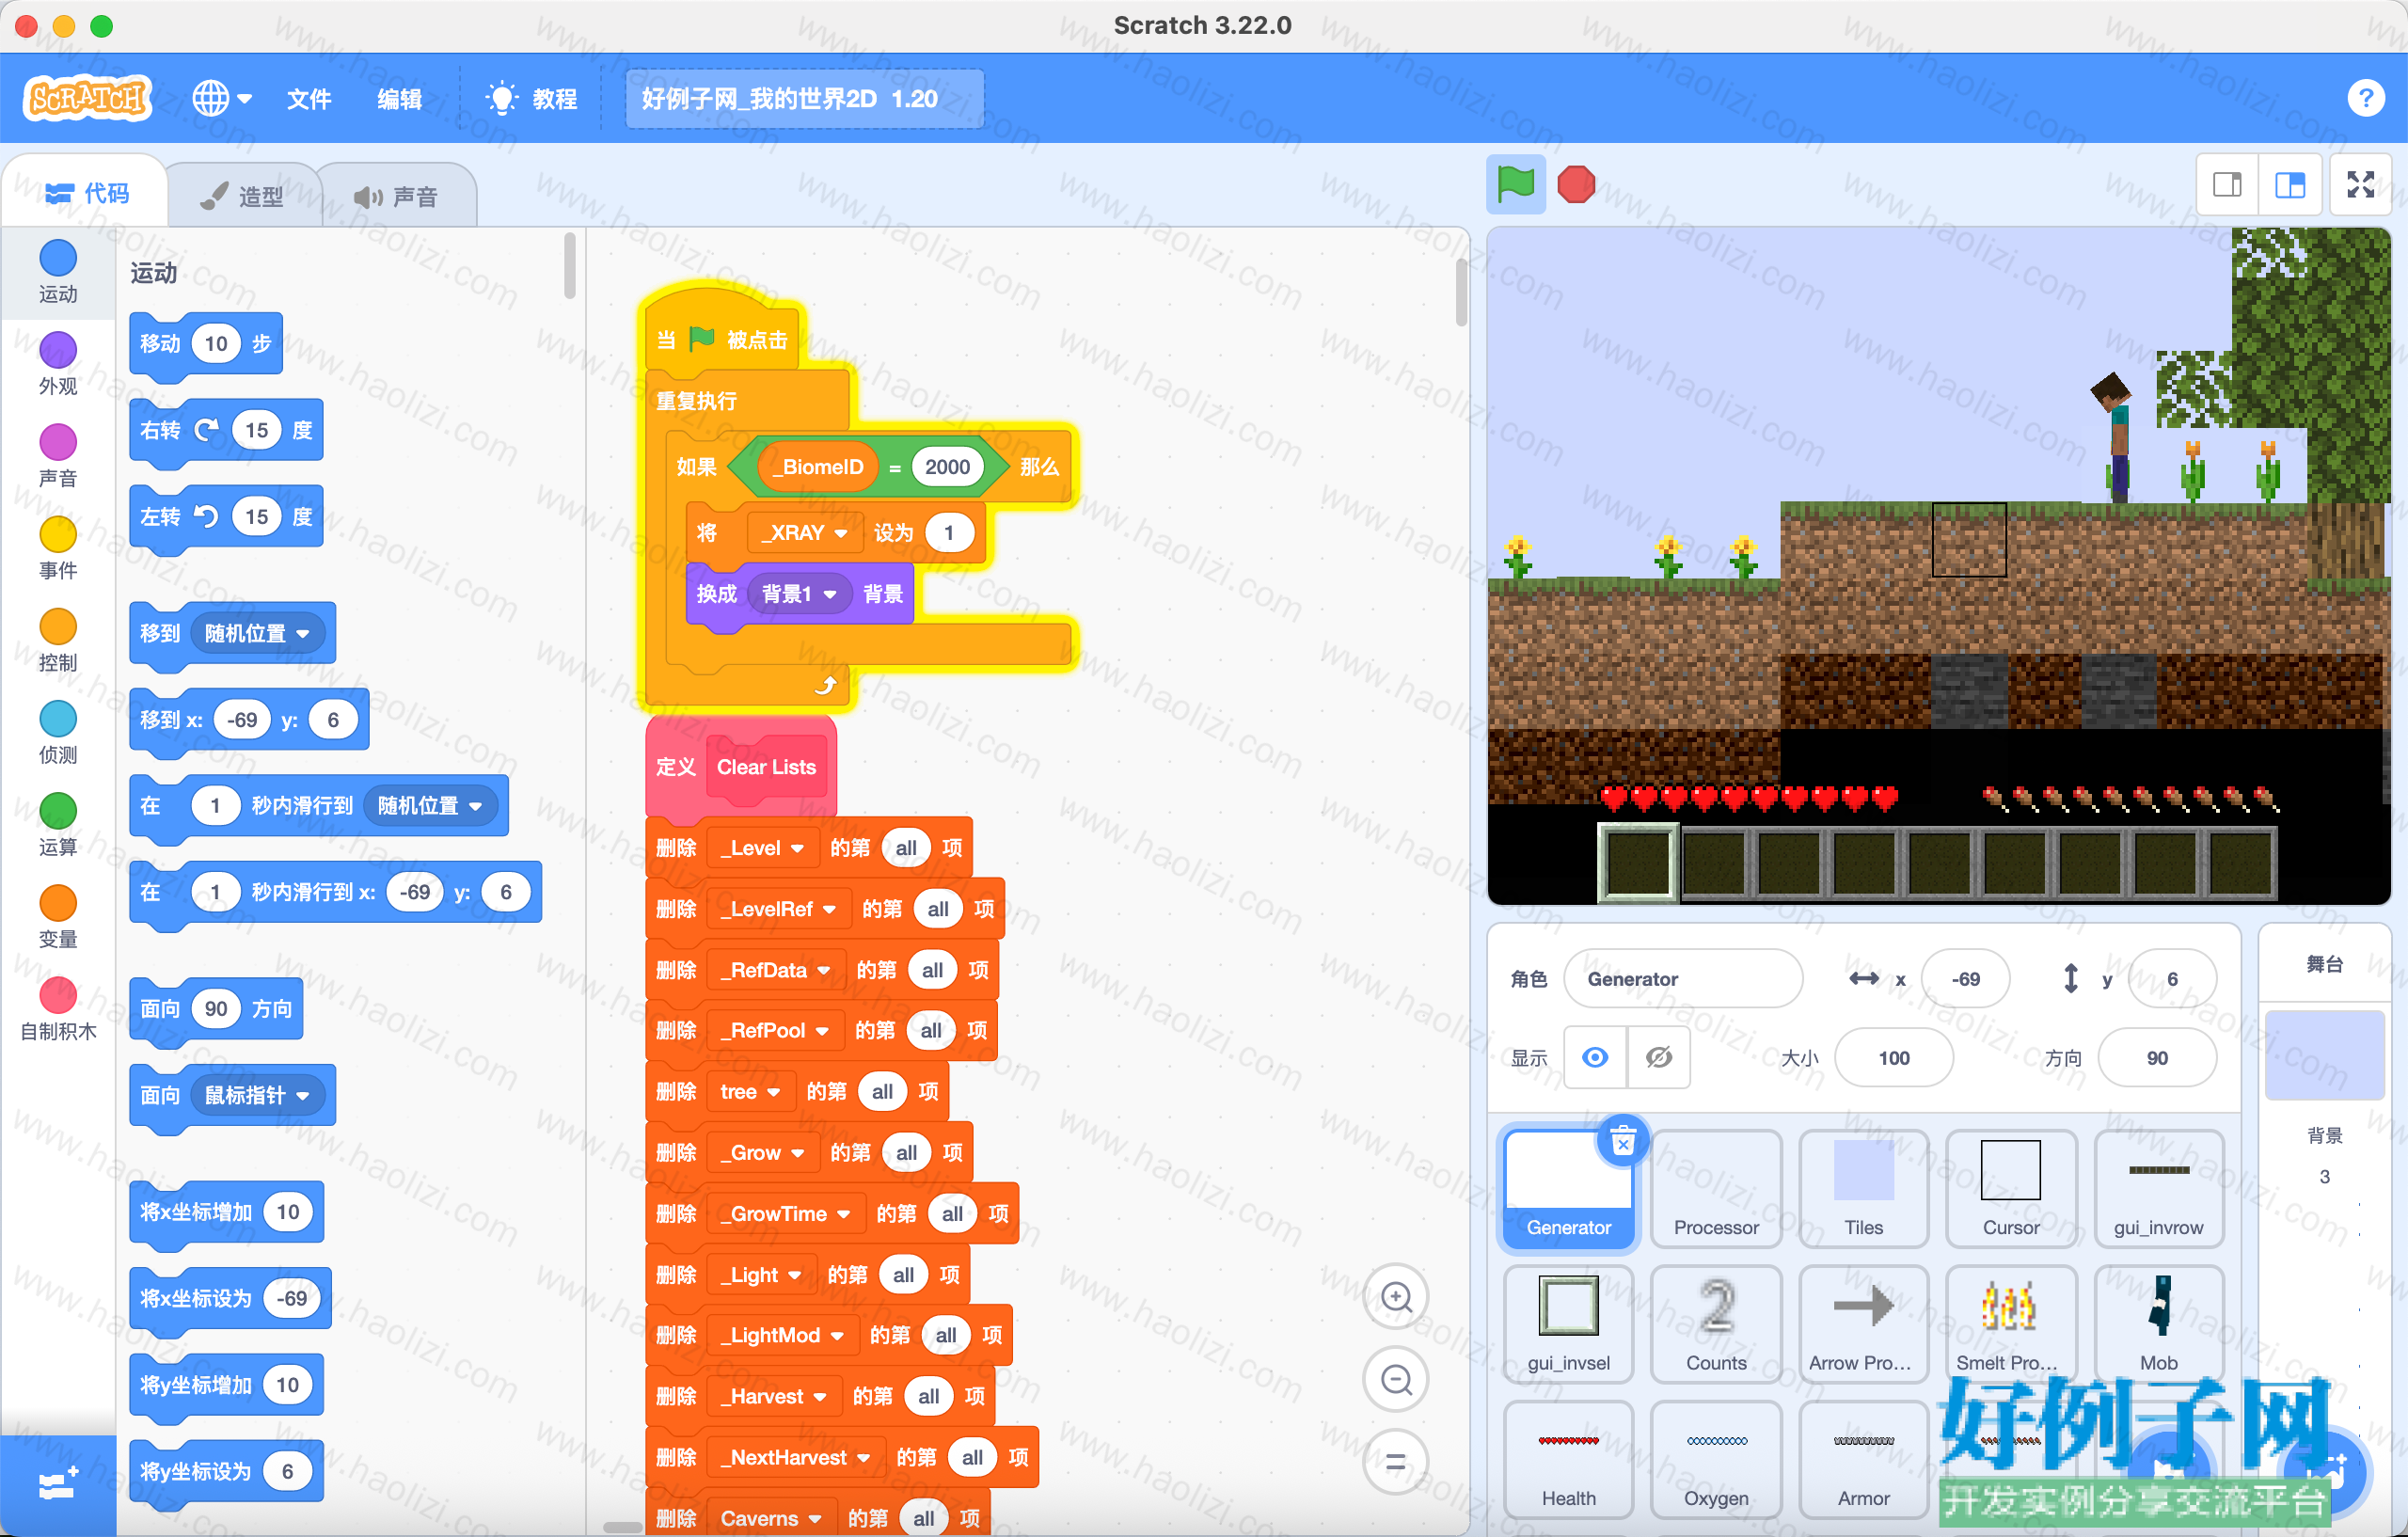The image size is (2408, 1537).
Task: Open the _Level list dropdown
Action: pos(762,848)
